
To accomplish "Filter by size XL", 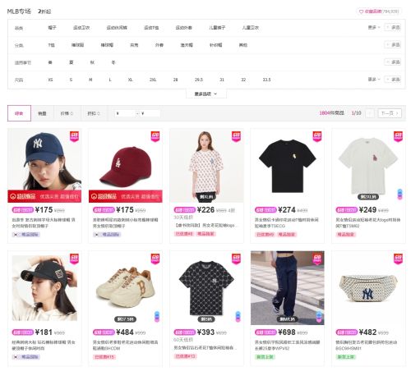I will pos(131,80).
